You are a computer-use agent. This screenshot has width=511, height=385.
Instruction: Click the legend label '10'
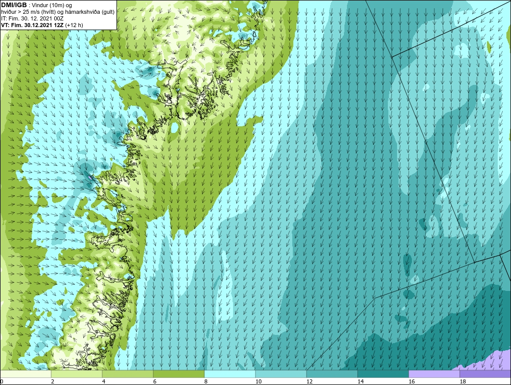coord(258,381)
